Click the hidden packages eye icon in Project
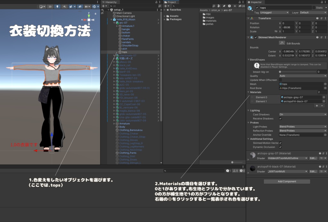 [x=239, y=6]
